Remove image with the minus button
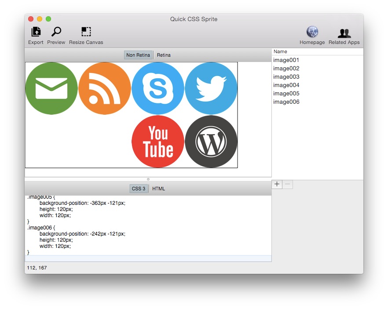Image resolution: width=388 pixels, height=309 pixels. point(288,184)
